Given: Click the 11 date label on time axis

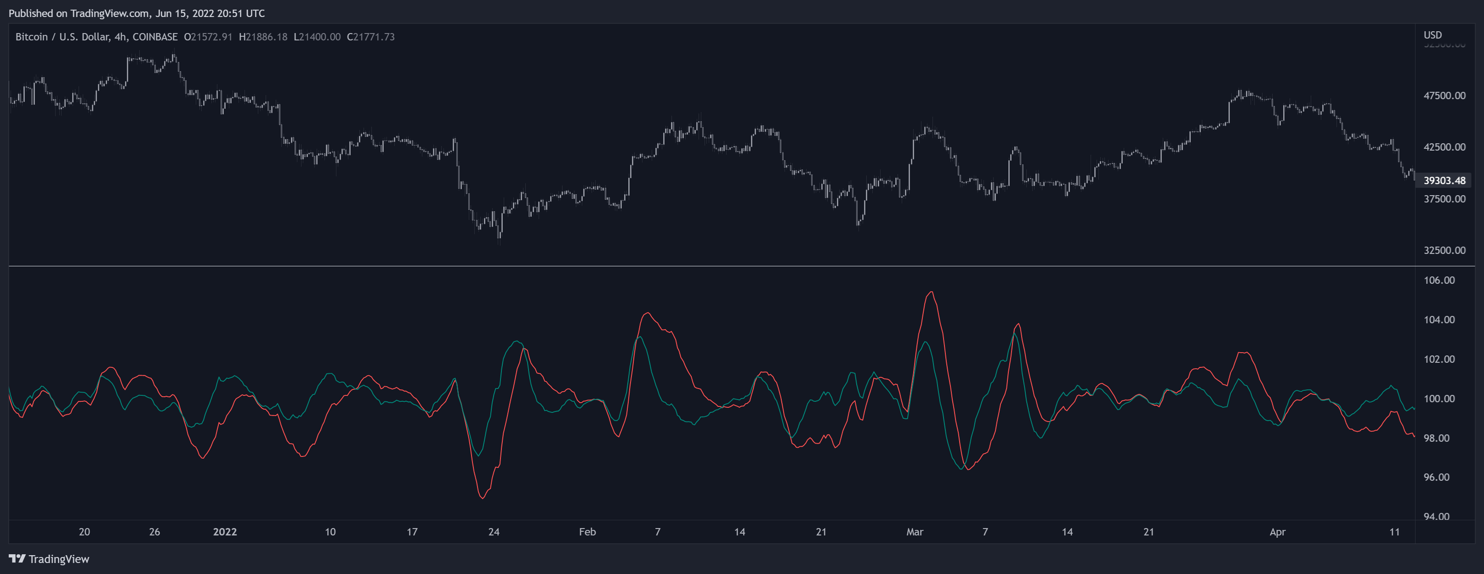Looking at the screenshot, I should [1394, 532].
